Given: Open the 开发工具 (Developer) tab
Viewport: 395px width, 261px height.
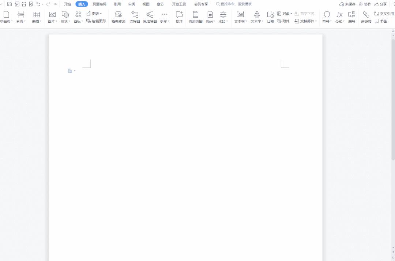Looking at the screenshot, I should [179, 4].
